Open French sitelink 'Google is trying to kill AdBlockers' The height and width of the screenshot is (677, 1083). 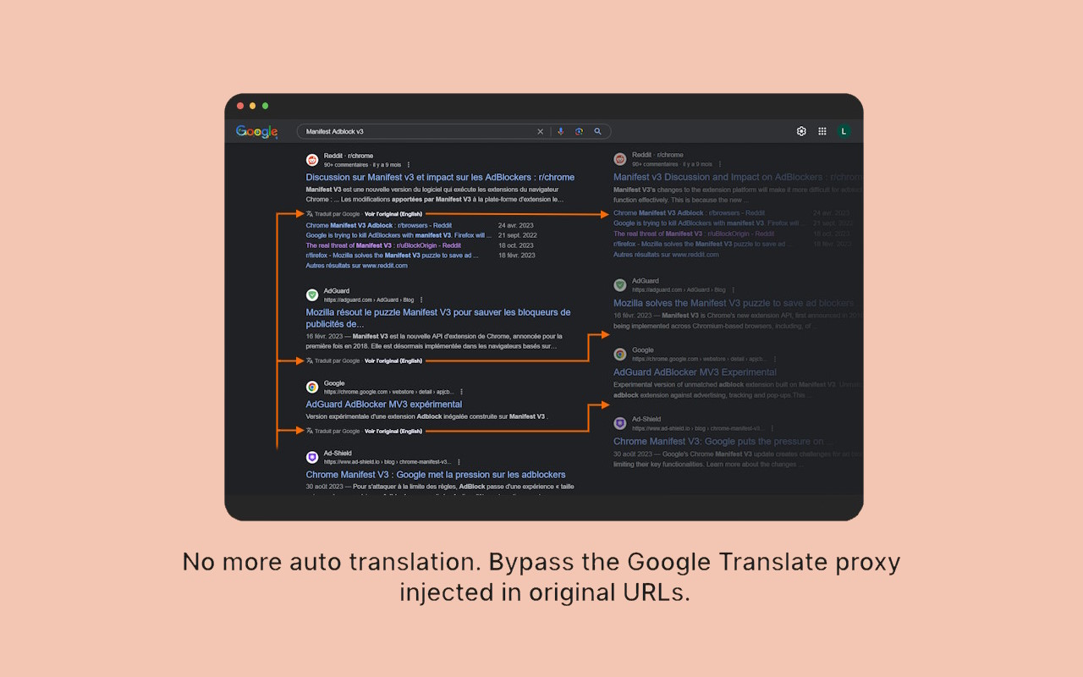399,235
